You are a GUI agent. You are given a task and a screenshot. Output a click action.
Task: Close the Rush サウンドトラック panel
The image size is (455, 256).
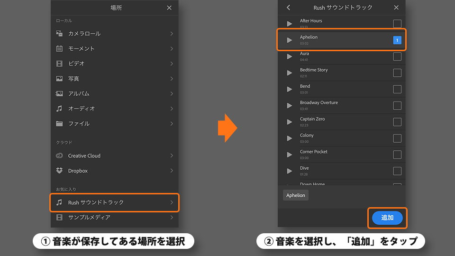pyautogui.click(x=396, y=8)
